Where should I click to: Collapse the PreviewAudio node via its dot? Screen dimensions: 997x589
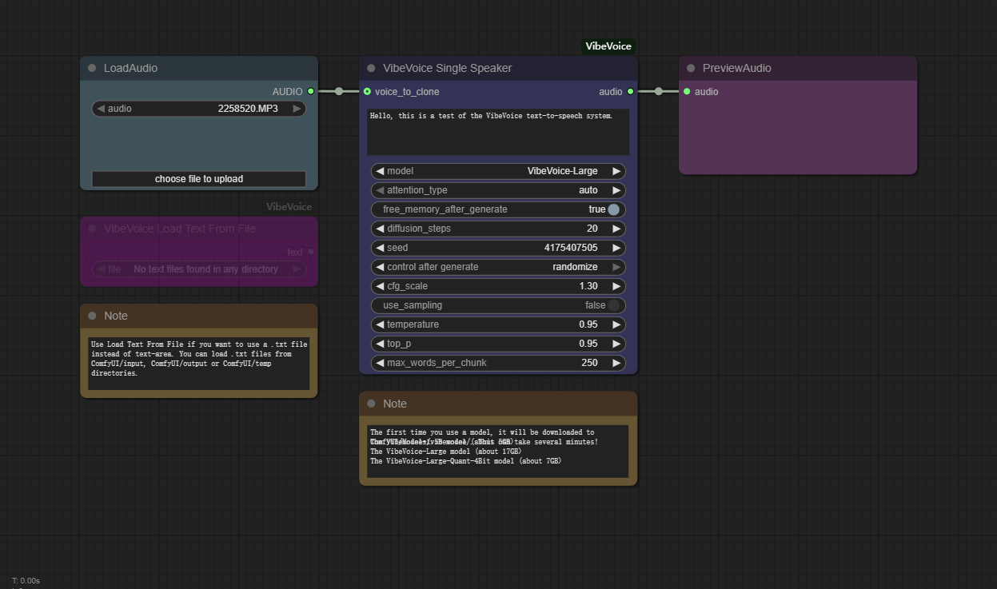(x=691, y=68)
